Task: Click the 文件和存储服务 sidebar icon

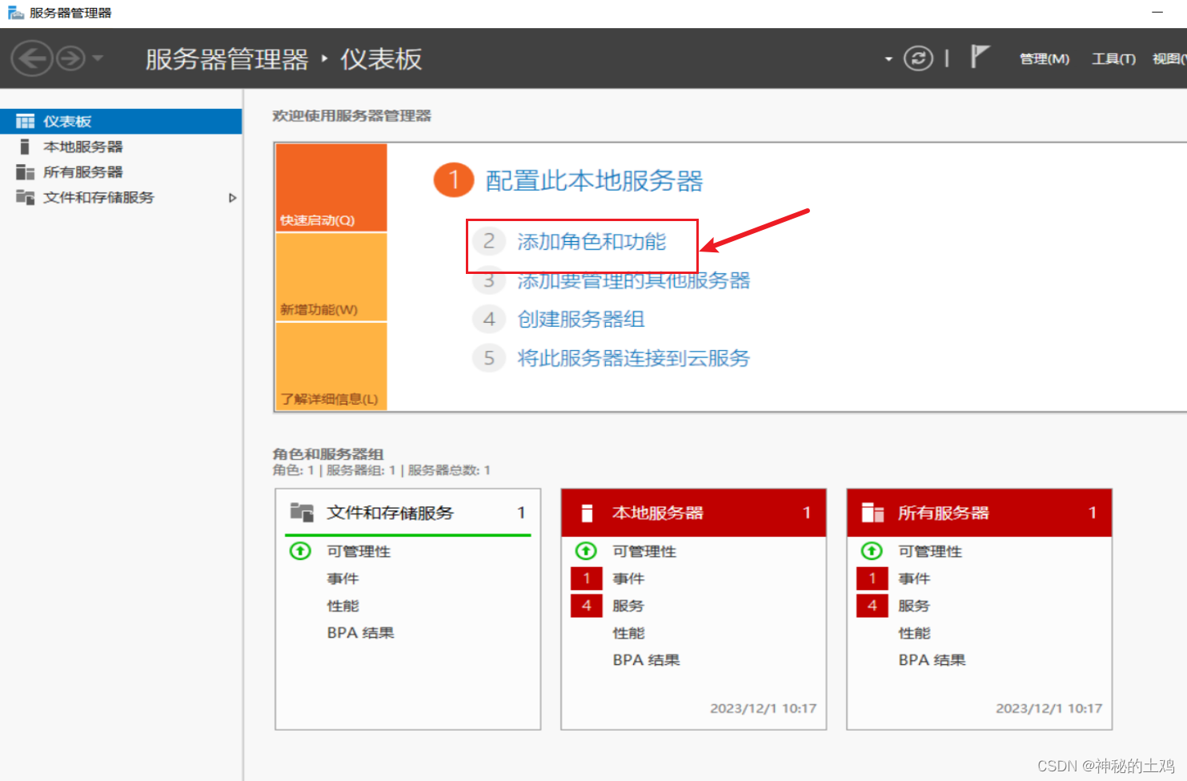Action: 25,197
